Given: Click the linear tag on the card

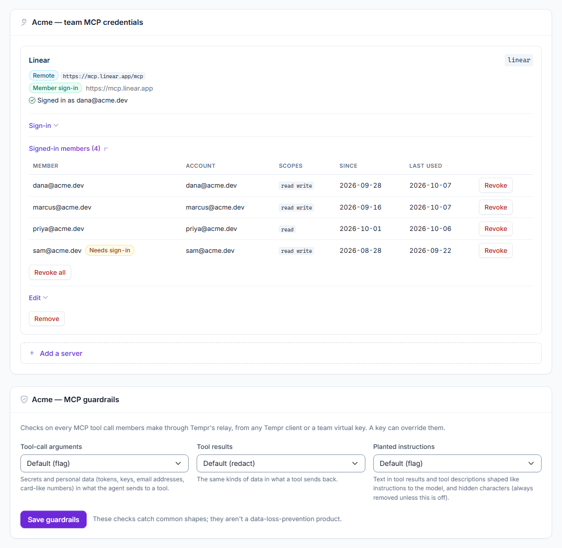Looking at the screenshot, I should 519,60.
